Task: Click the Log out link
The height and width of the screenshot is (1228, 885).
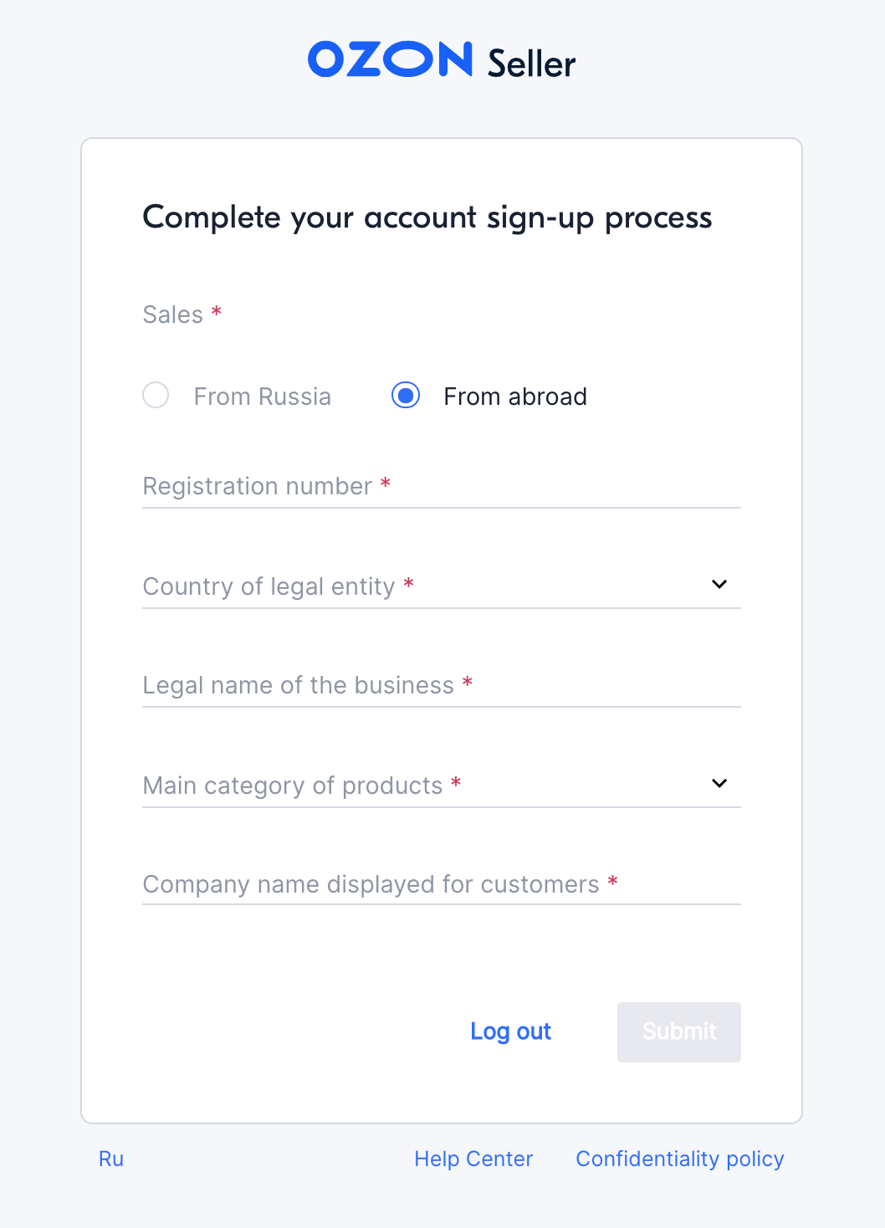Action: 510,1031
